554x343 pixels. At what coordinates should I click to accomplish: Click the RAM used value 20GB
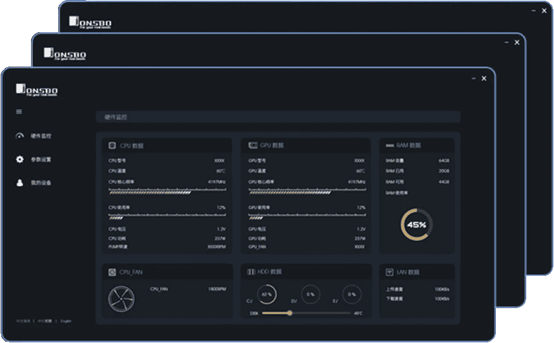(444, 171)
